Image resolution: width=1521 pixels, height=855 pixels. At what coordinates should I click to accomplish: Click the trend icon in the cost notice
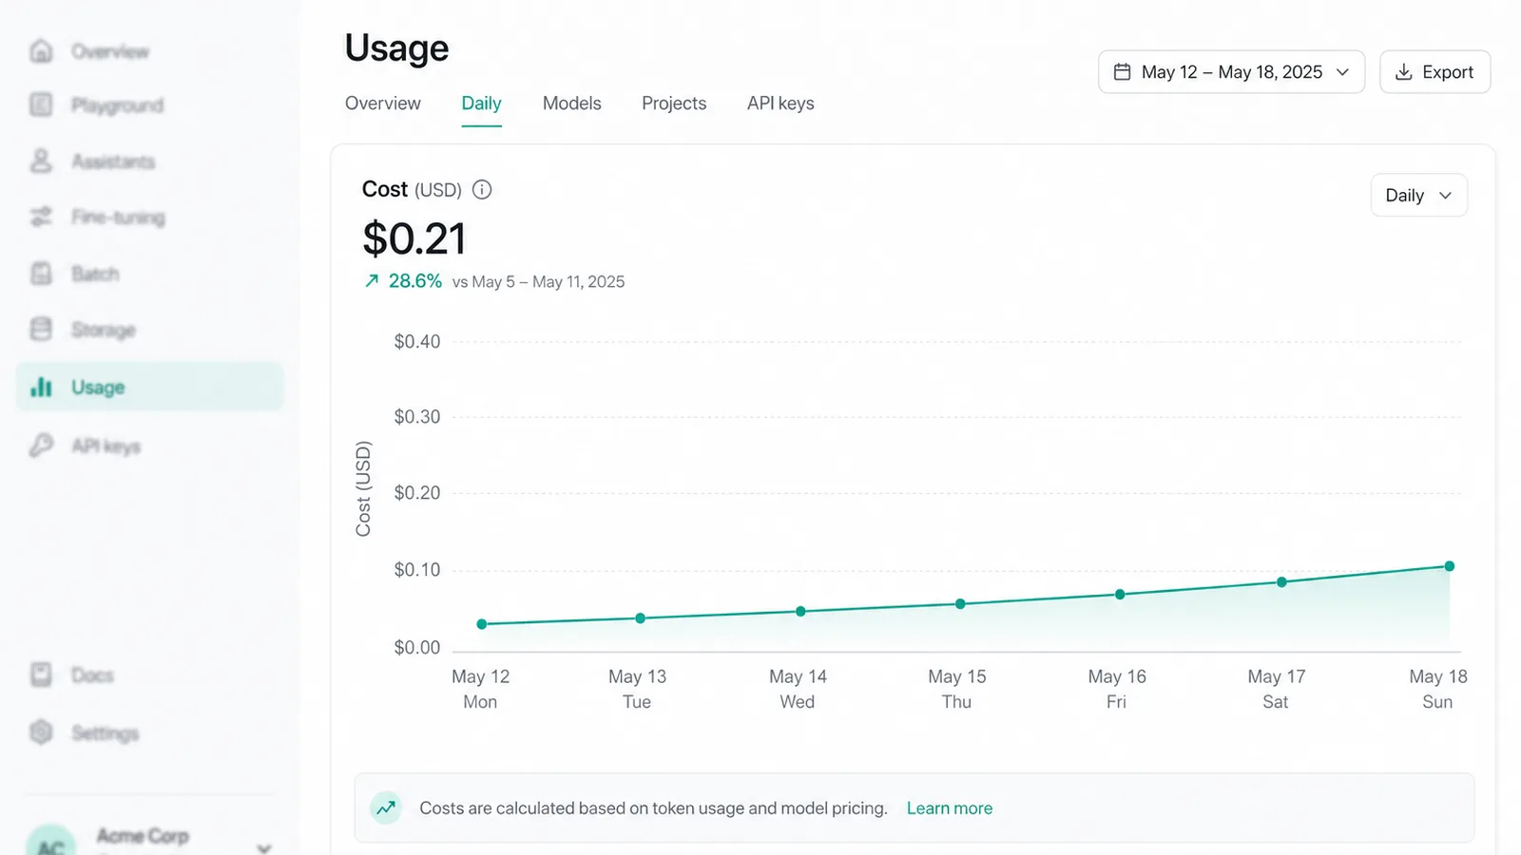[386, 807]
